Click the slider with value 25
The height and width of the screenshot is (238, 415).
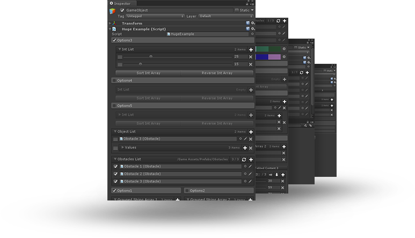[x=177, y=57]
